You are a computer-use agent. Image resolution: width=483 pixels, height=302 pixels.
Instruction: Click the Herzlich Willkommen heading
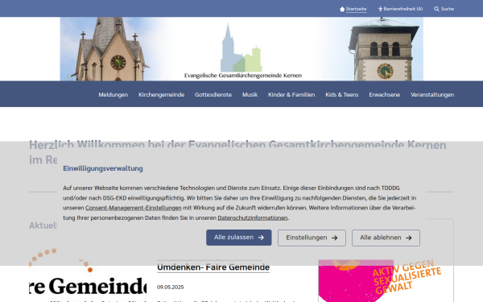click(x=237, y=152)
